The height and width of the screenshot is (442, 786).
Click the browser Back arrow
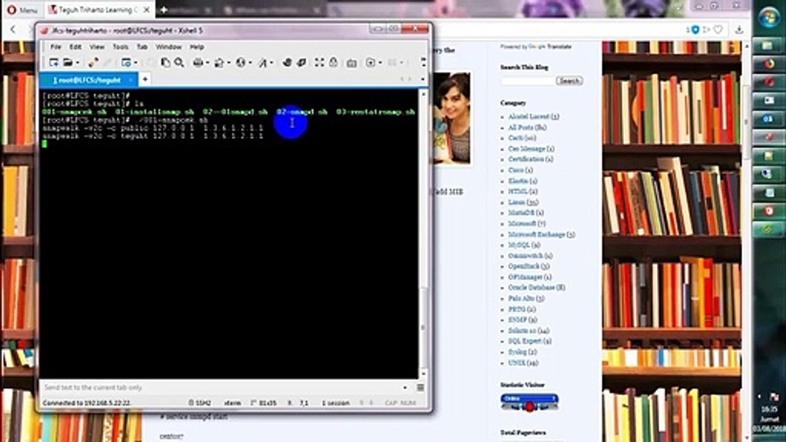point(14,29)
